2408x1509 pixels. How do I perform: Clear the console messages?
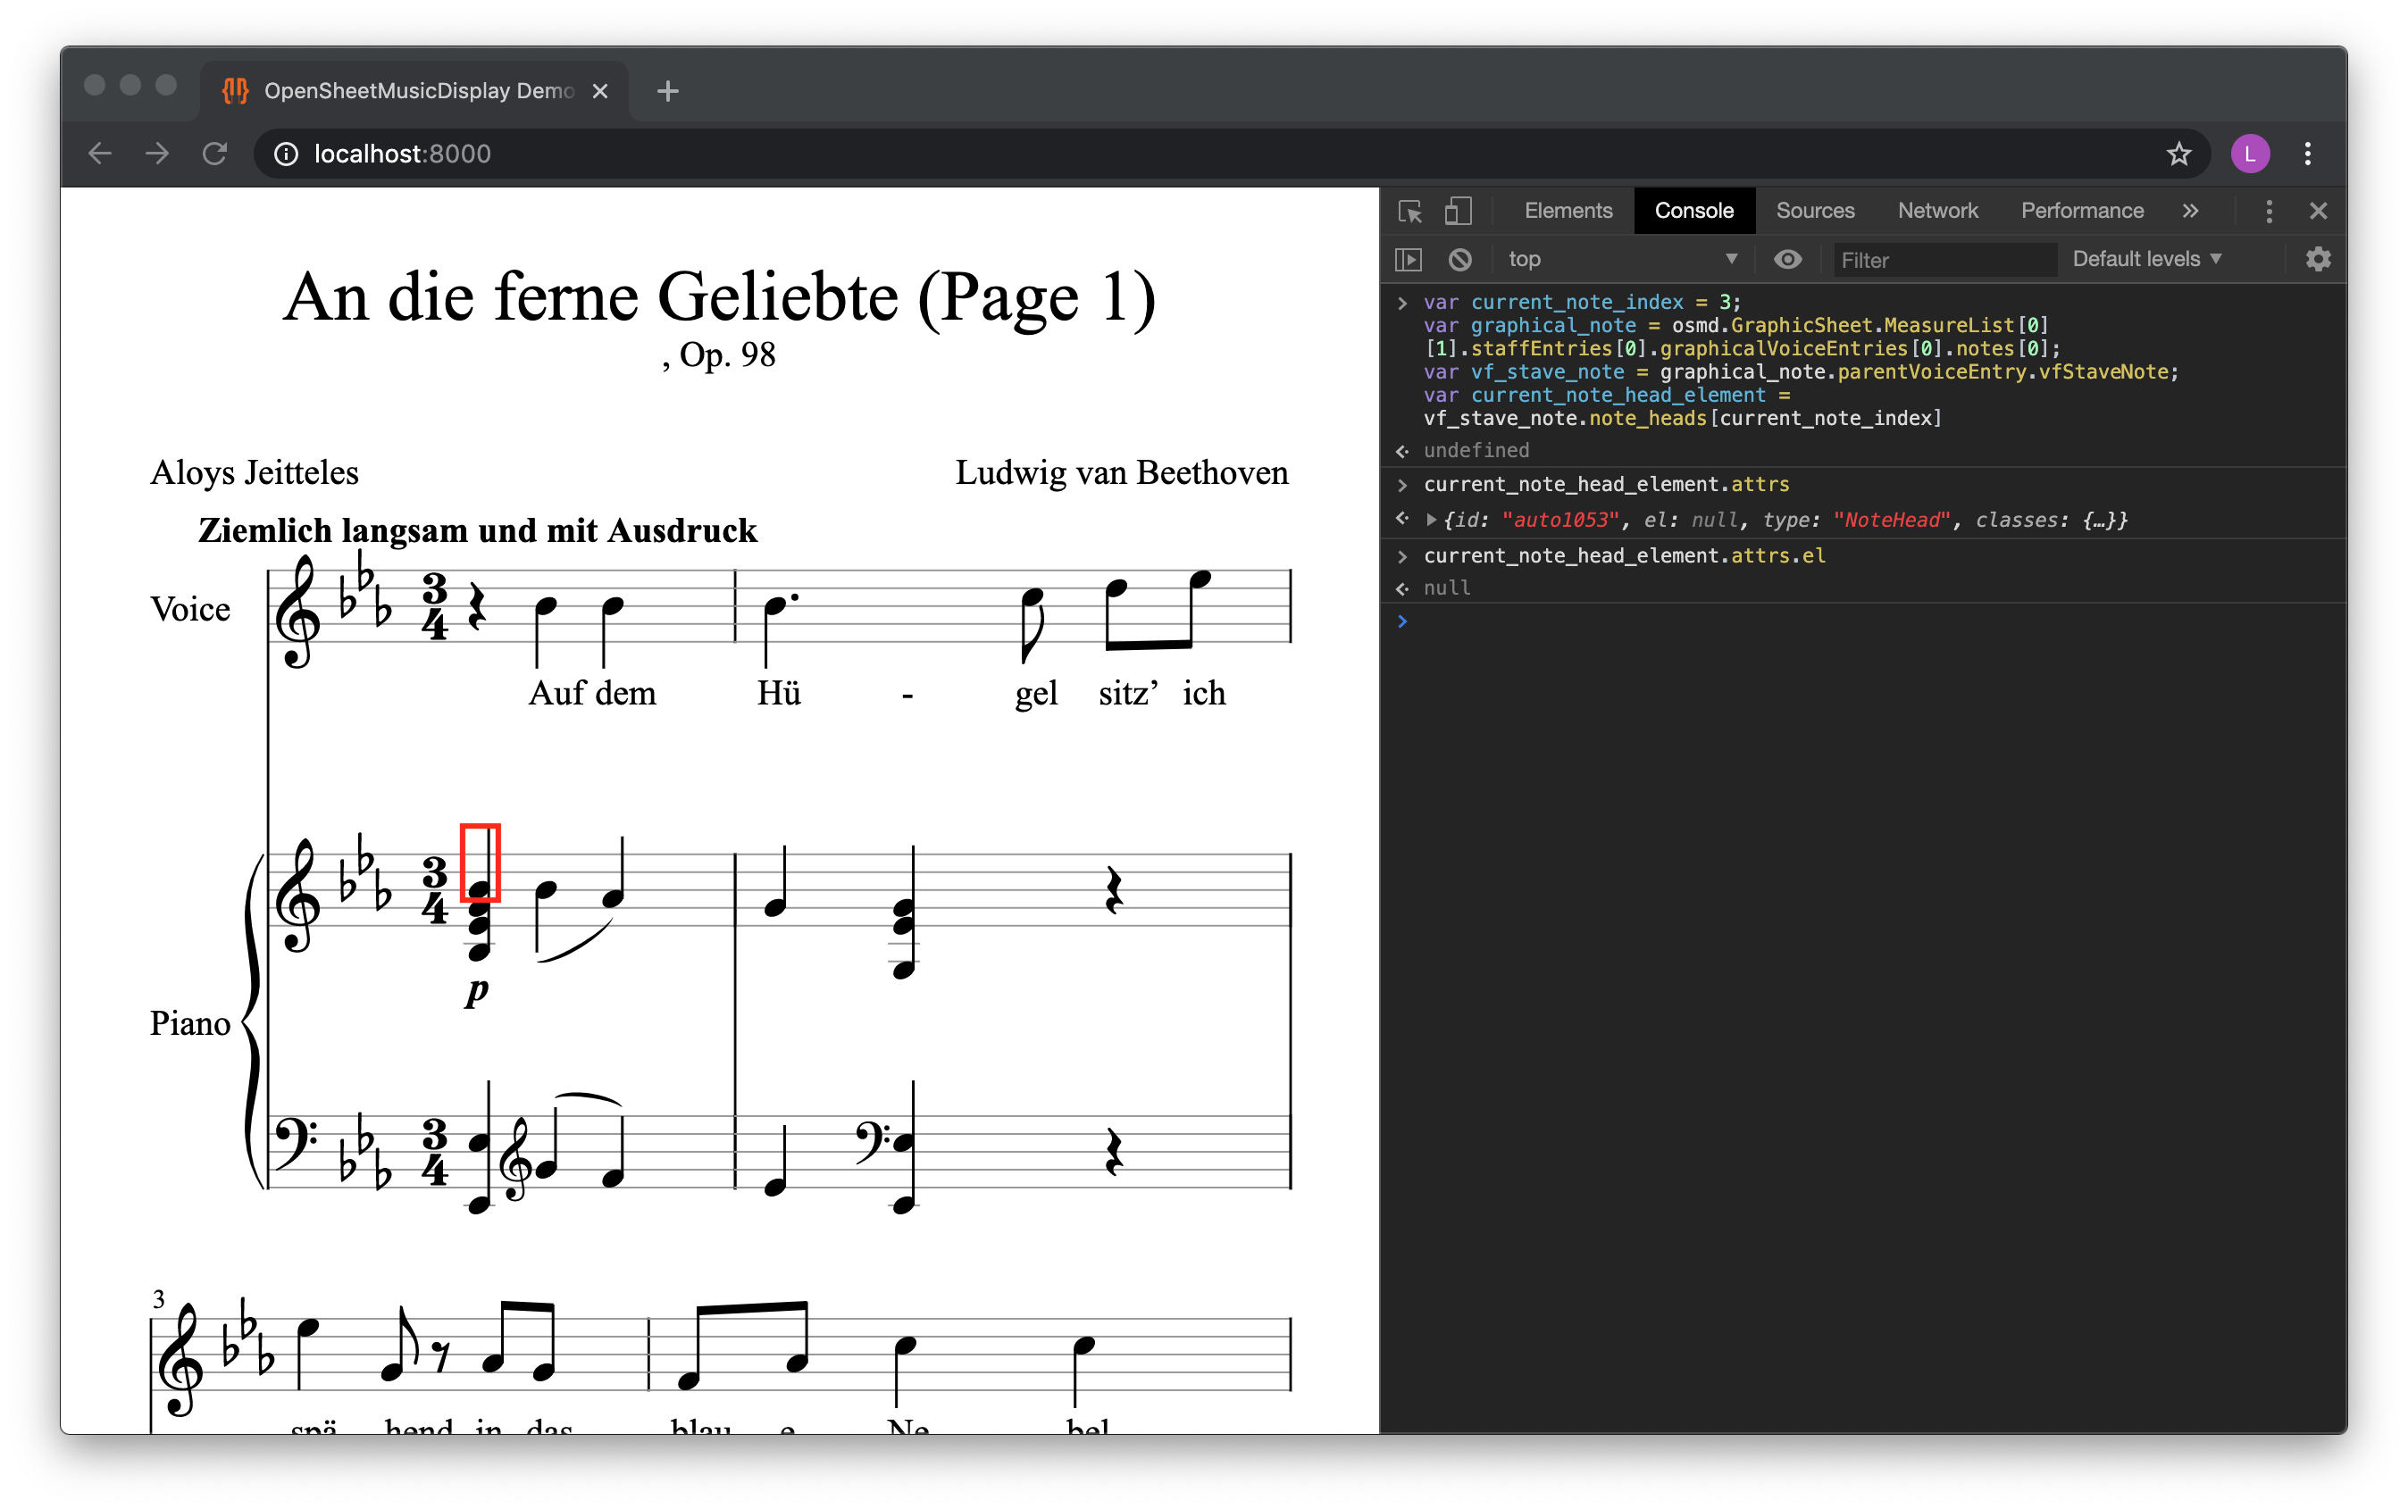(x=1460, y=260)
